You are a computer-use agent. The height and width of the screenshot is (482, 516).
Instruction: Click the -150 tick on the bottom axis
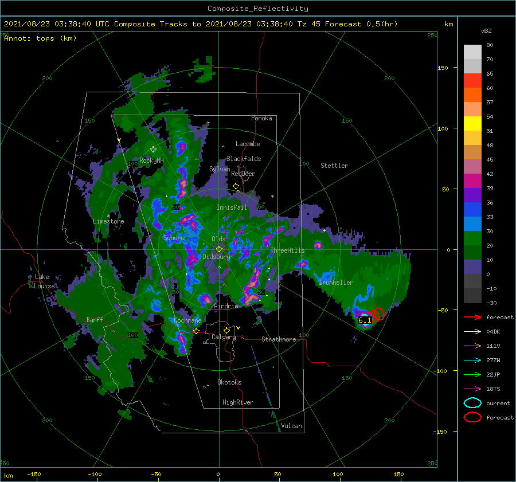(34, 474)
